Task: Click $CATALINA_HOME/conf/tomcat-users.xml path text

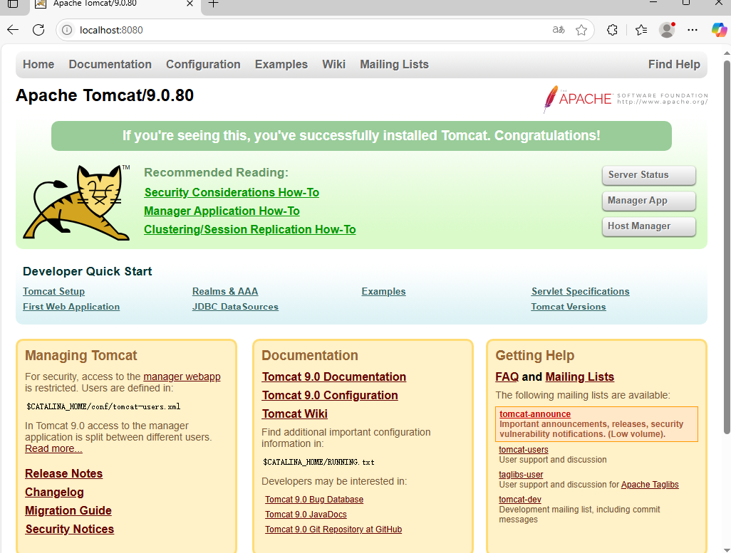Action: [x=103, y=406]
